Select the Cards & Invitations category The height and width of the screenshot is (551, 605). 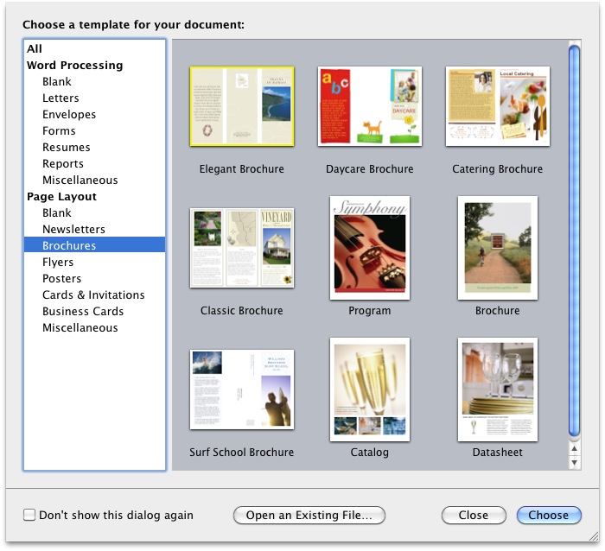click(x=94, y=294)
